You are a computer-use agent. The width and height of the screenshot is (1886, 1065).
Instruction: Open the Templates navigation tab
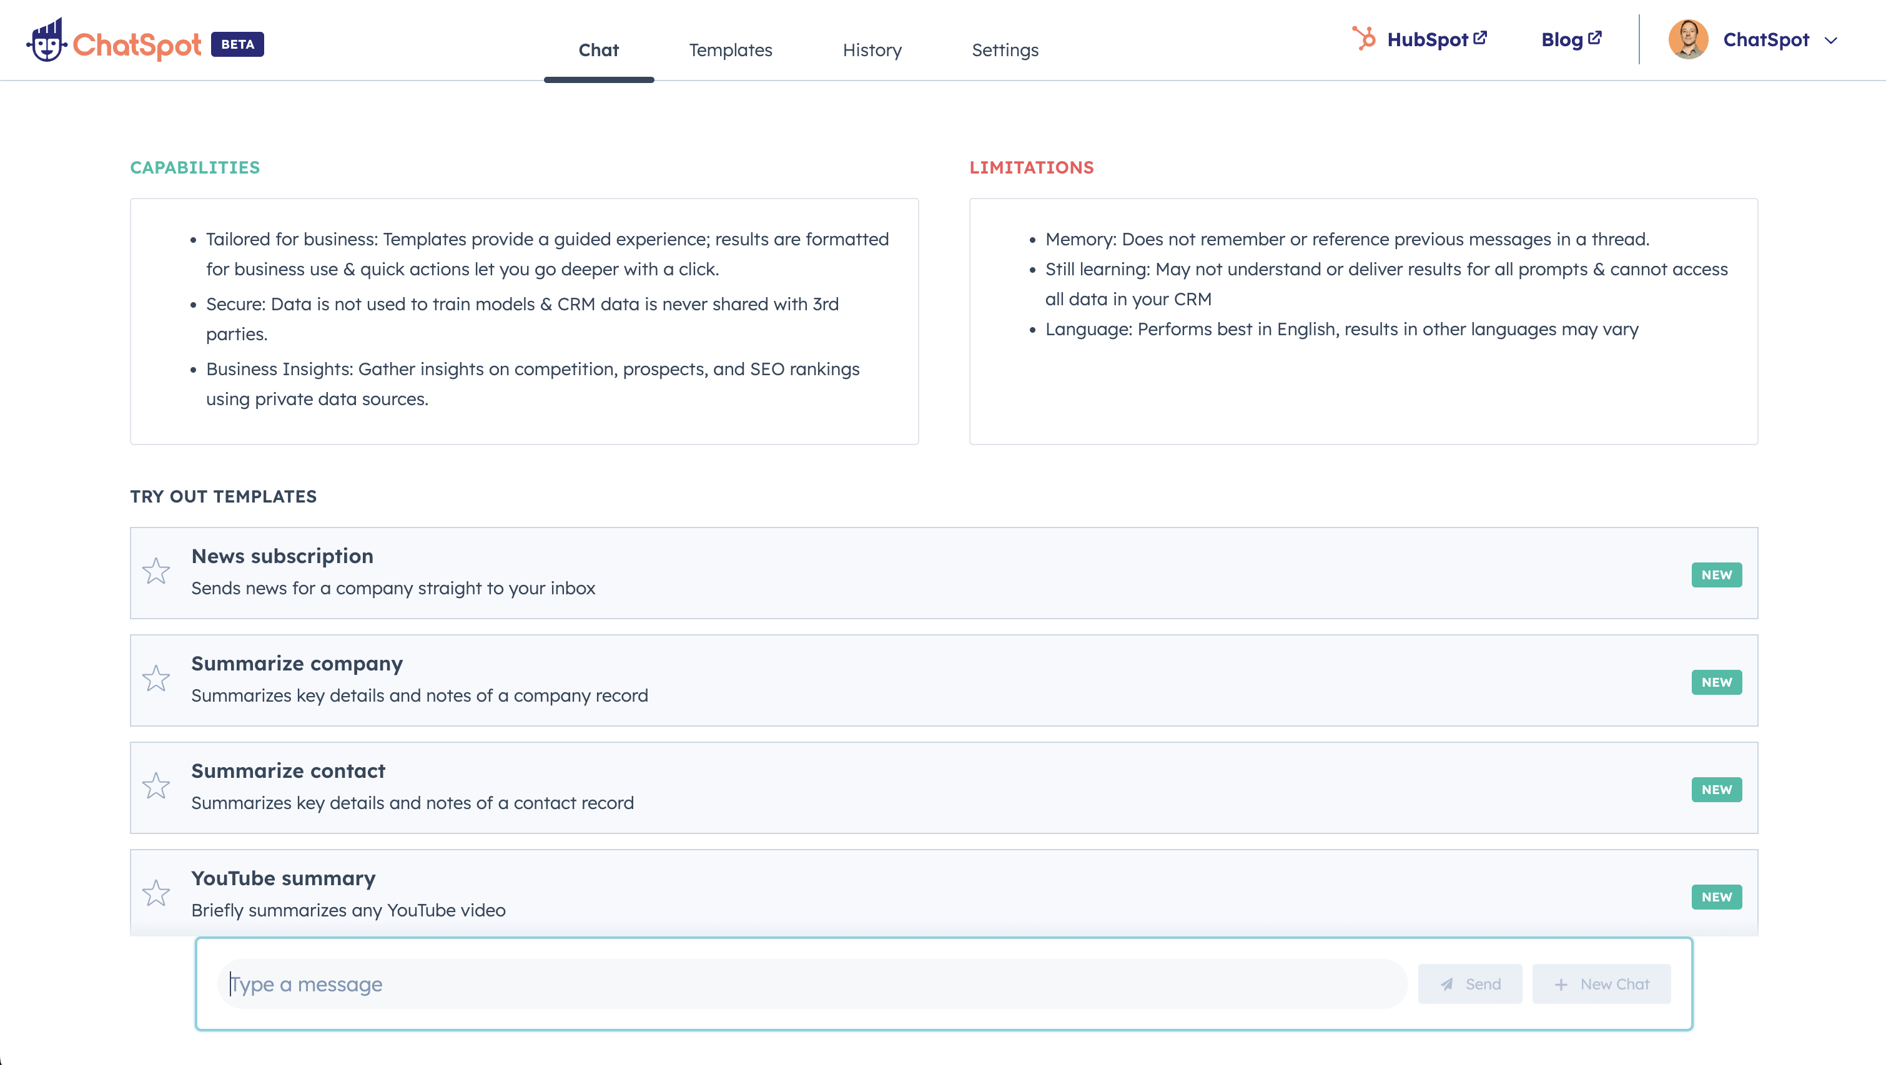731,51
